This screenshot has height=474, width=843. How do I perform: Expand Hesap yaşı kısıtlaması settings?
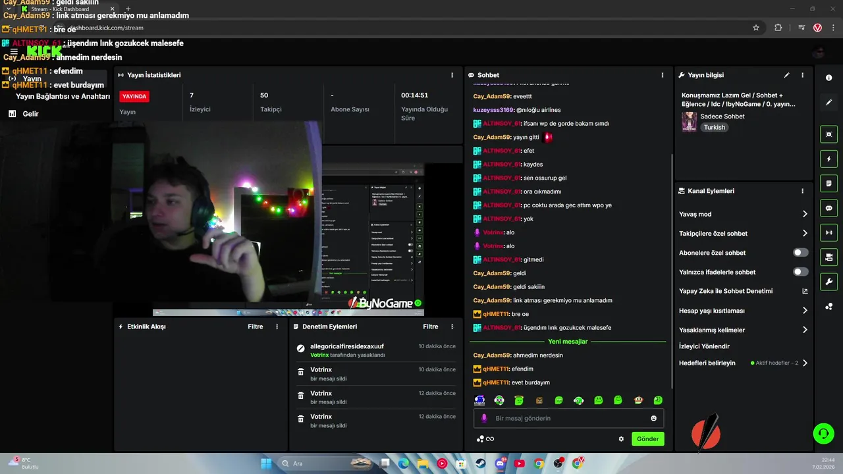click(805, 311)
